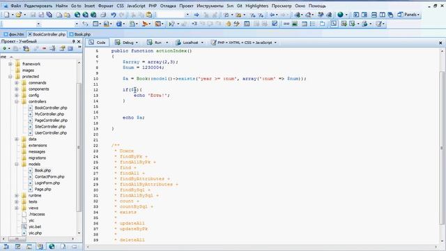Click the cascade windows icon

pyautogui.click(x=390, y=15)
